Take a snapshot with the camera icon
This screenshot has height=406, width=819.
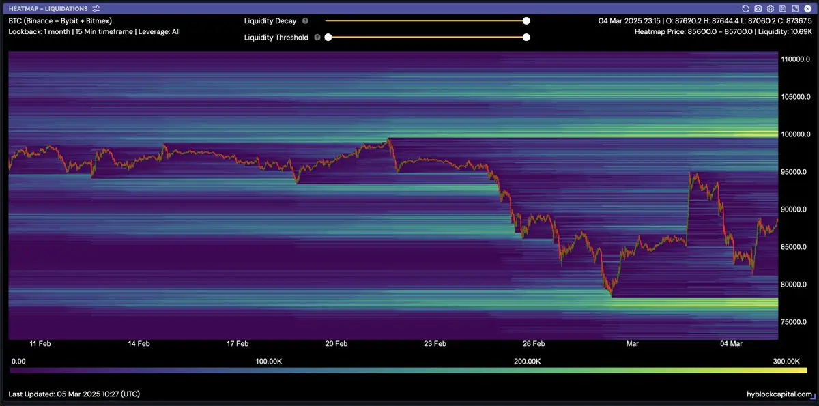[x=758, y=8]
